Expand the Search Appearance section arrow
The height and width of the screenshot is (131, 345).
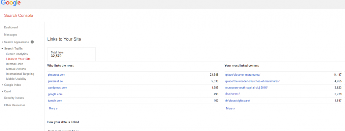[x=2, y=42]
